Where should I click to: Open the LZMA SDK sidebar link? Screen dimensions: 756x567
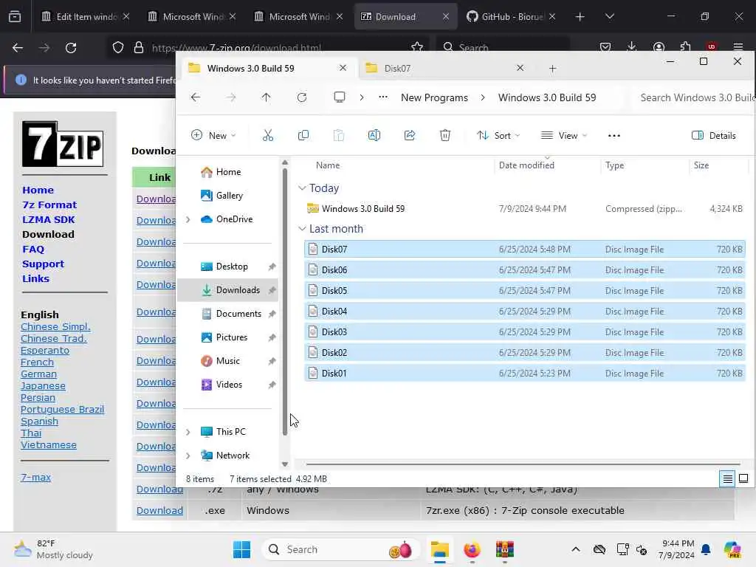[48, 220]
